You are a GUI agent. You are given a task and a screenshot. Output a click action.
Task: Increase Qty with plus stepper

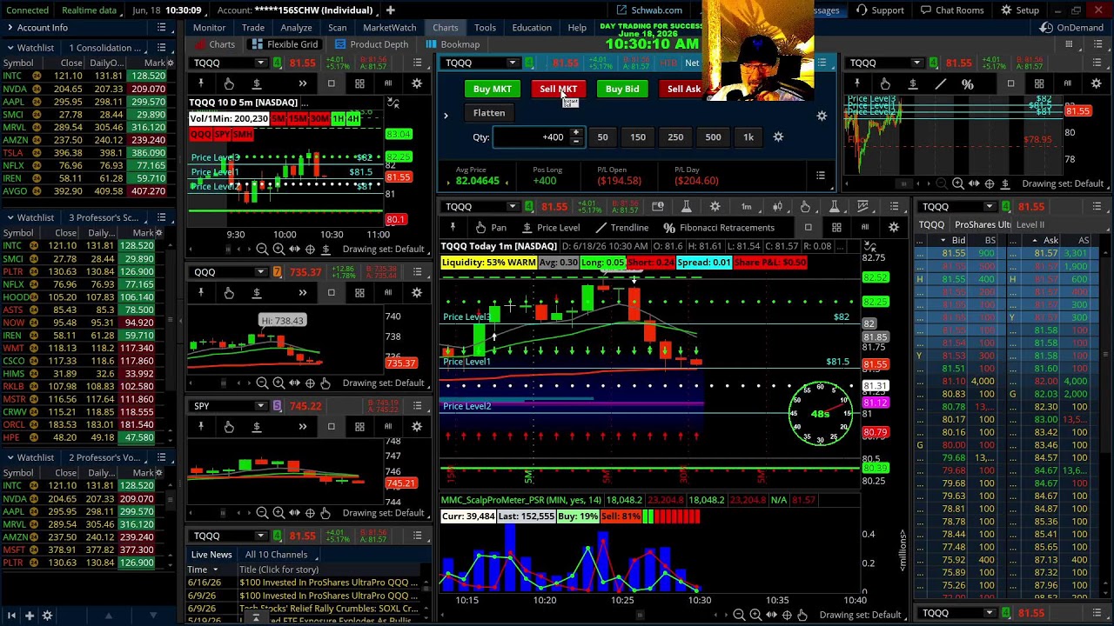575,133
